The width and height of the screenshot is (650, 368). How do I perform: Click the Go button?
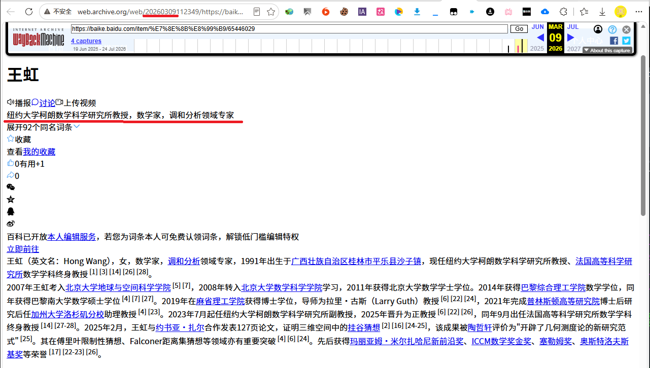click(x=519, y=29)
